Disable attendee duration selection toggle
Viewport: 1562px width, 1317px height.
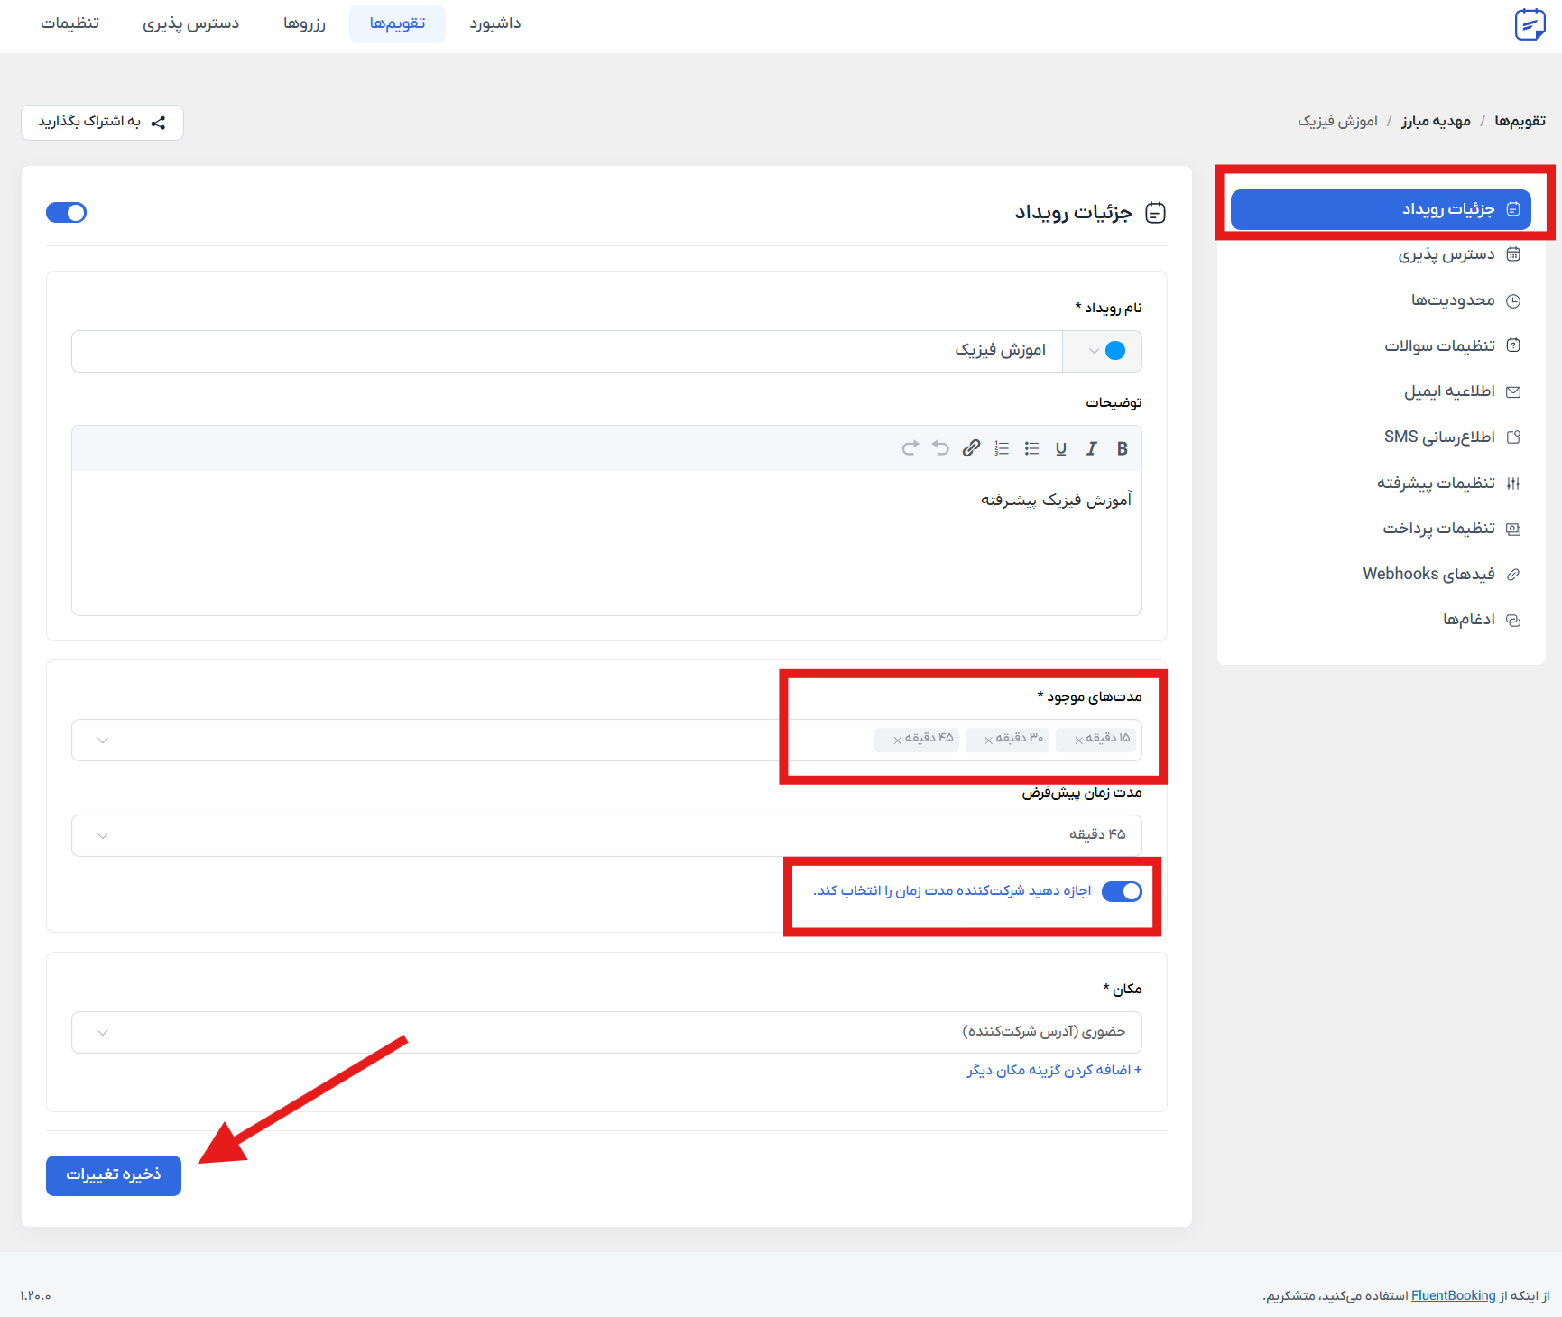pos(1122,891)
